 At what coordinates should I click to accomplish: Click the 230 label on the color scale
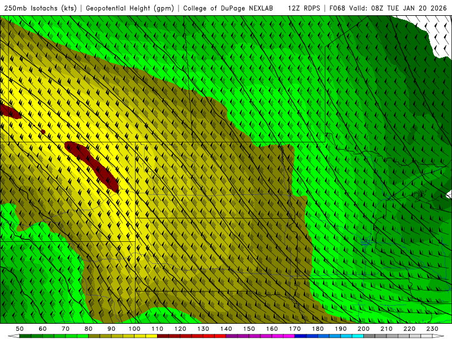pos(432,329)
